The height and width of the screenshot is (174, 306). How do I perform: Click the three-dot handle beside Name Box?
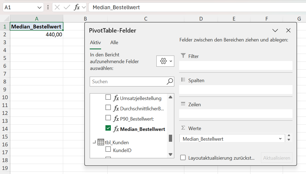point(48,7)
